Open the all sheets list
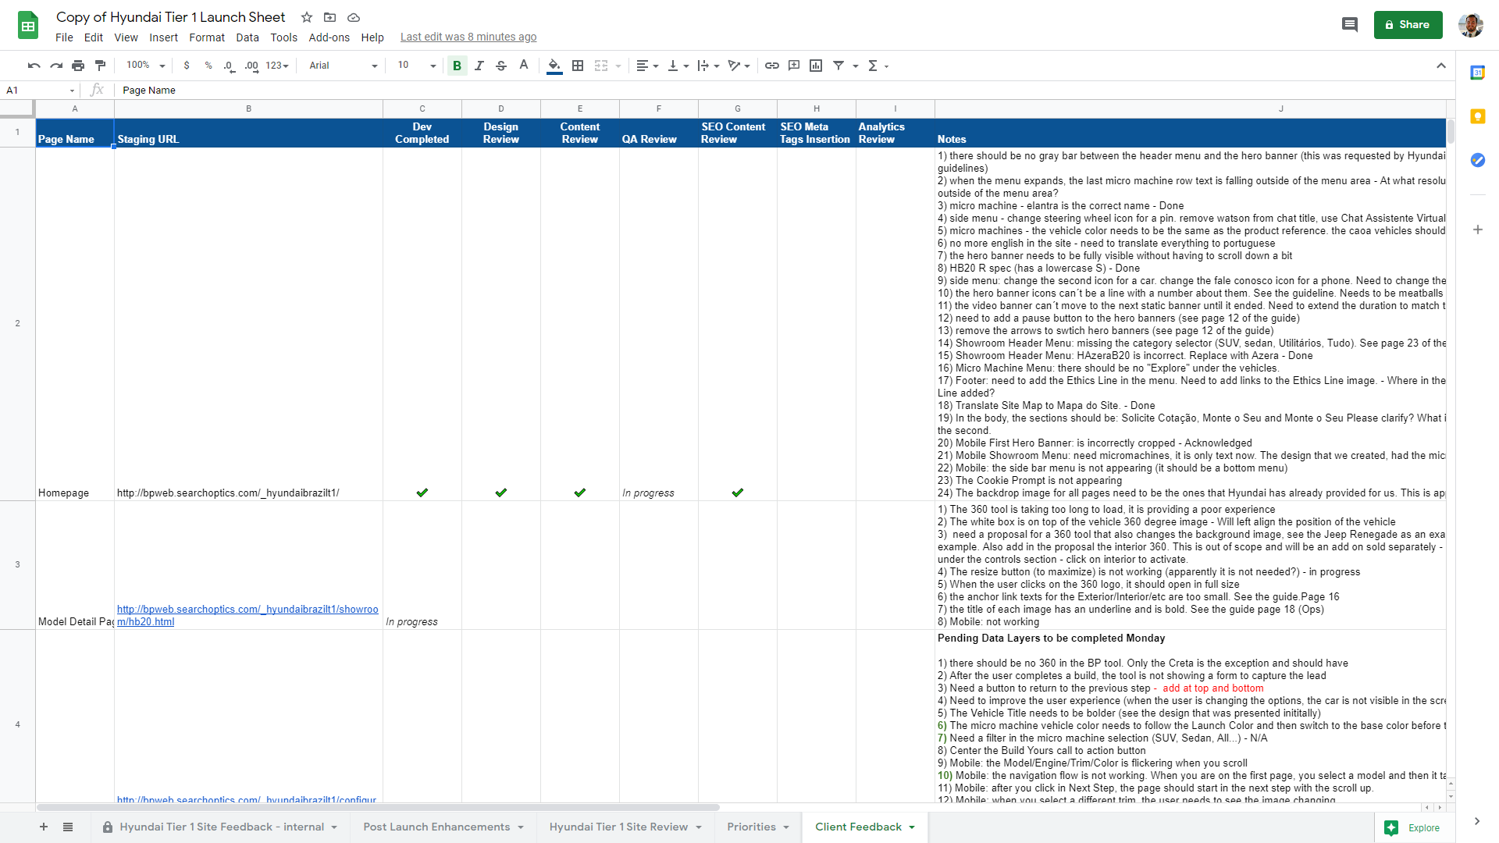The width and height of the screenshot is (1499, 843). [68, 827]
